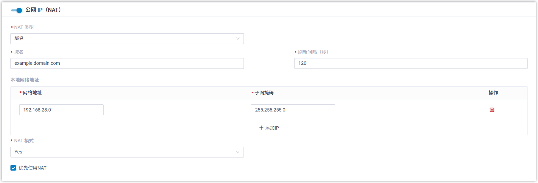The image size is (538, 183).
Task: Click the subnet mask field 255.255.255.0
Action: click(293, 110)
